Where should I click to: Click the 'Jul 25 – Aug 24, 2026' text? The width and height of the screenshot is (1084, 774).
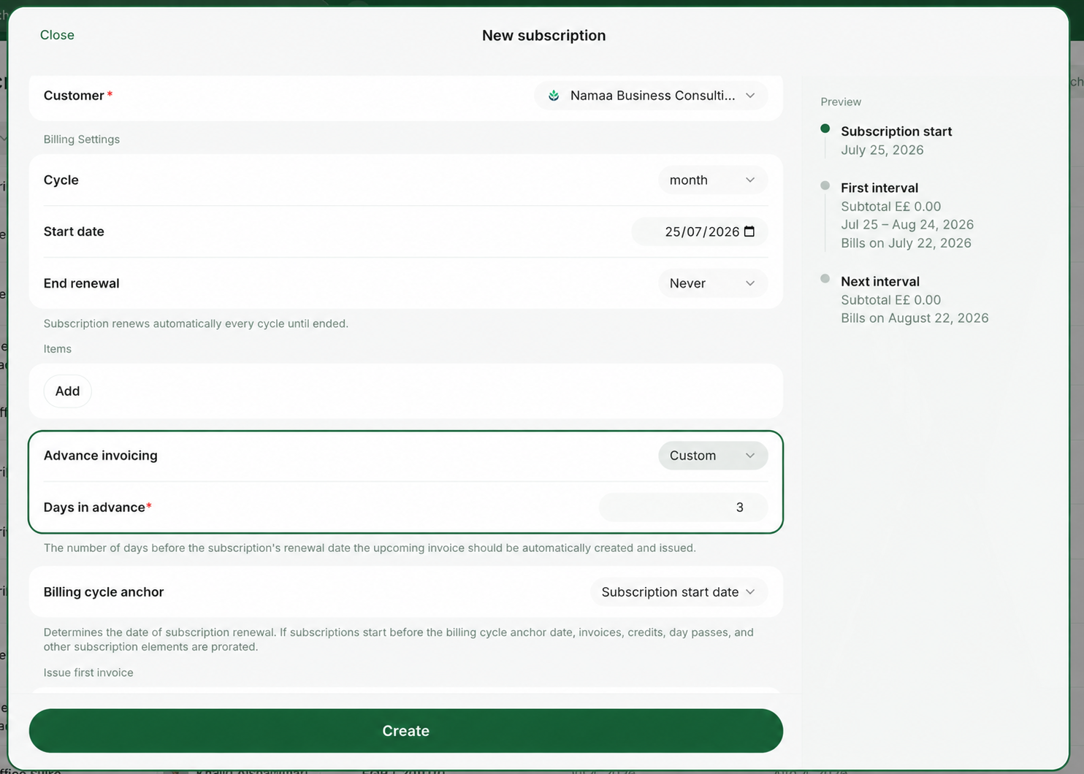[907, 225]
